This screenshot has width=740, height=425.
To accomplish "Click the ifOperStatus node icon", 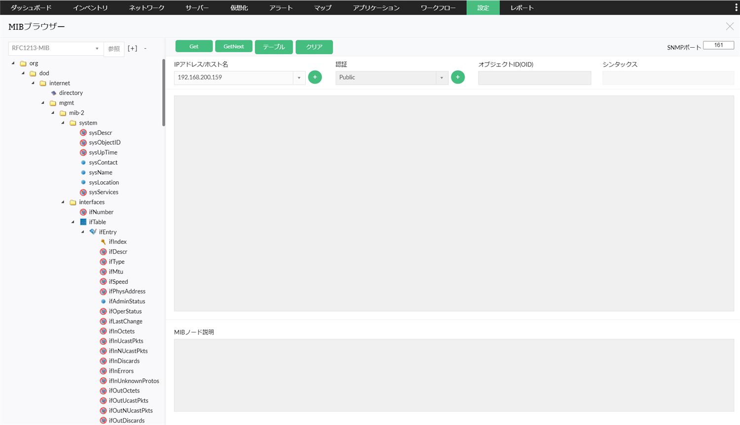I will pos(103,311).
